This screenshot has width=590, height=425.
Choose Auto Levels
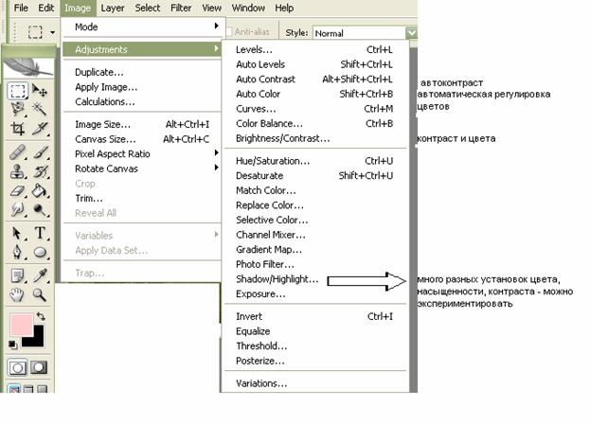coord(314,64)
